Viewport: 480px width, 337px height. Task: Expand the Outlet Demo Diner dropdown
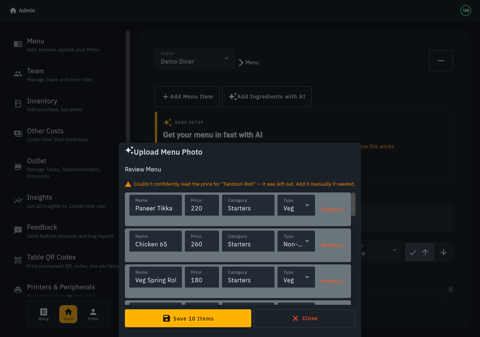click(195, 58)
